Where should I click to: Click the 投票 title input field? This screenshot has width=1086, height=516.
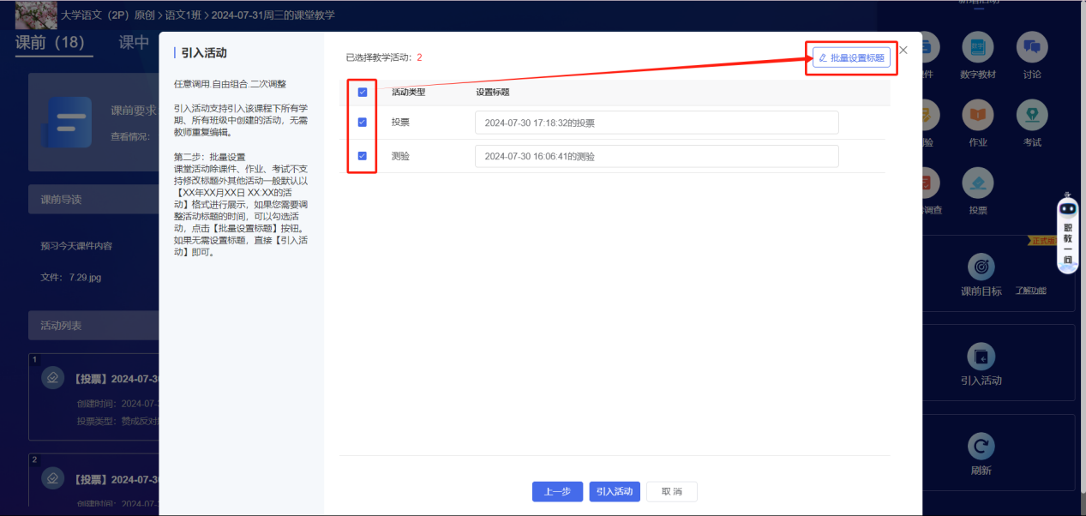pyautogui.click(x=656, y=123)
